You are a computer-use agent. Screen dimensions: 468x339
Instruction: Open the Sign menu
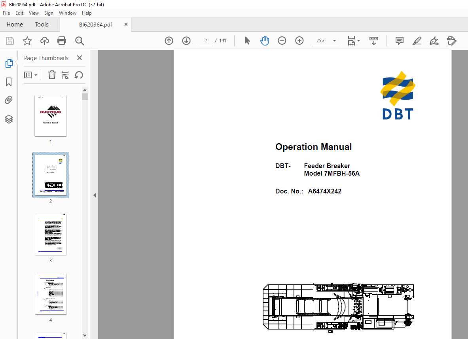coord(49,13)
